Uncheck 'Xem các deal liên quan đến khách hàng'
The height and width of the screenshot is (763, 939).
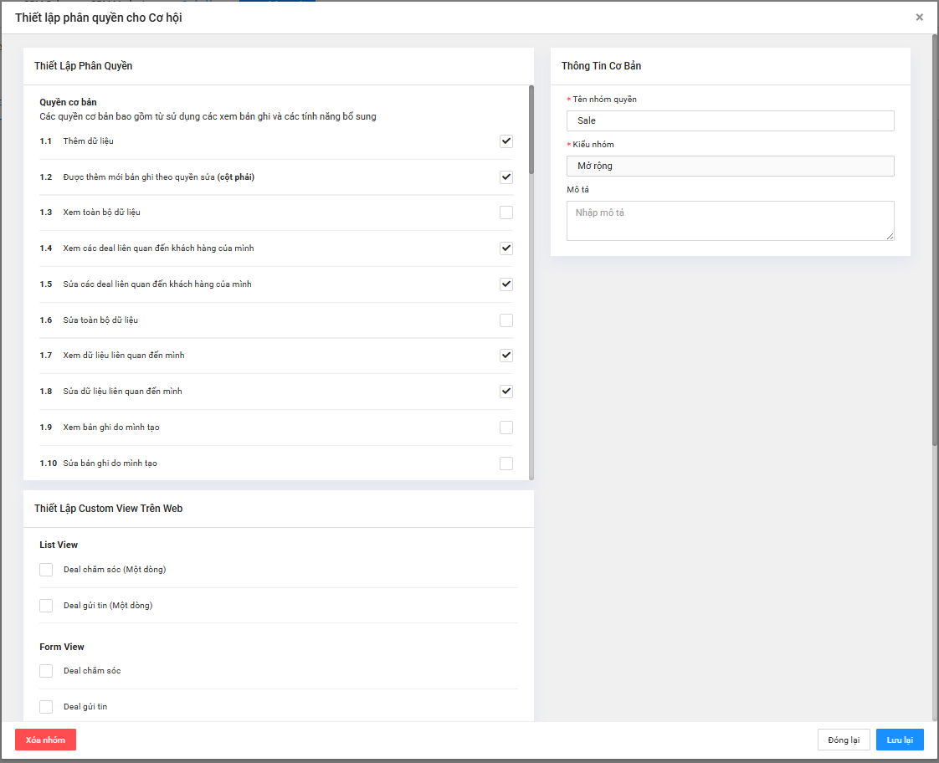(506, 248)
